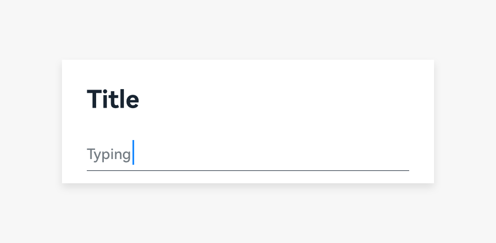Click the letter "p" in "Typing"
This screenshot has height=243, width=496.
(106, 155)
